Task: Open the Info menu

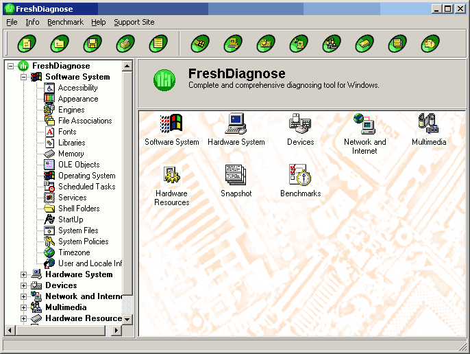Action: coord(32,22)
